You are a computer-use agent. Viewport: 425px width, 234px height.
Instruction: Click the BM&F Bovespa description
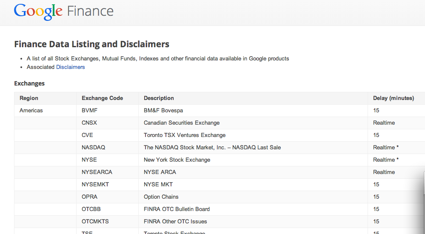(163, 111)
